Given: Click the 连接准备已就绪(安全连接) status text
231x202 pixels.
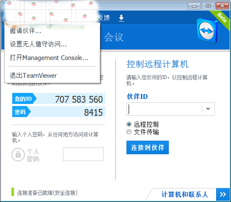Looking at the screenshot, I should tap(47, 193).
